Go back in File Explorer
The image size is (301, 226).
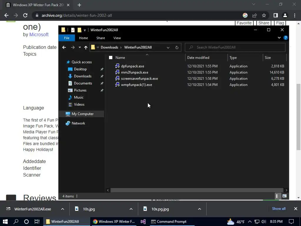[64, 47]
